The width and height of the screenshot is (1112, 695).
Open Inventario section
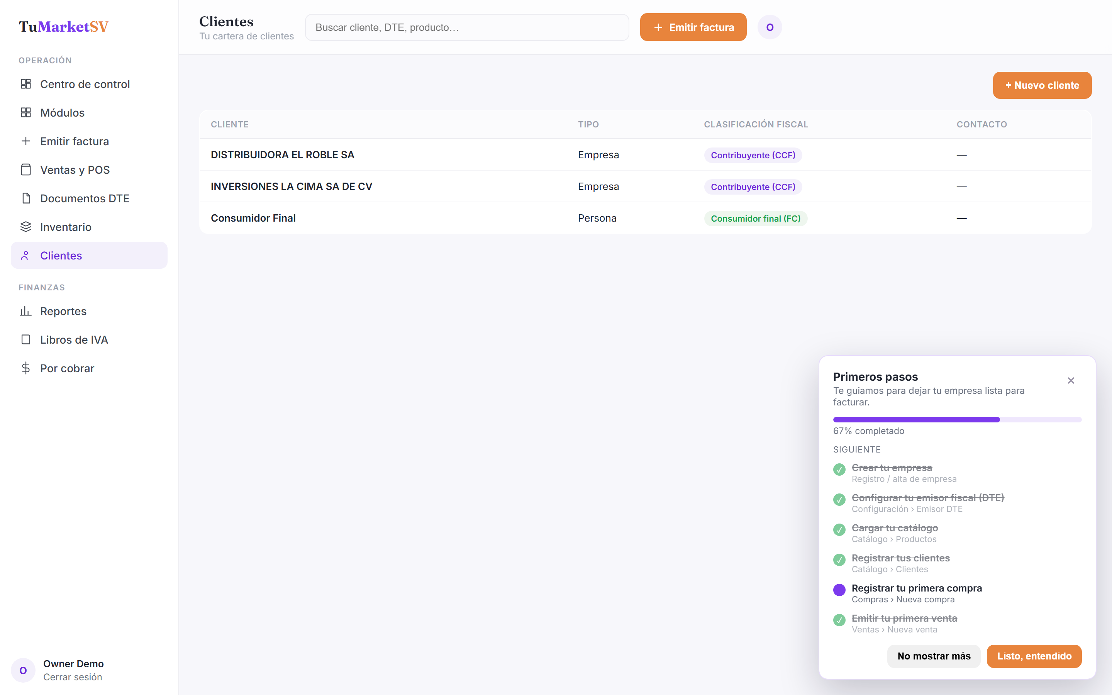89,227
